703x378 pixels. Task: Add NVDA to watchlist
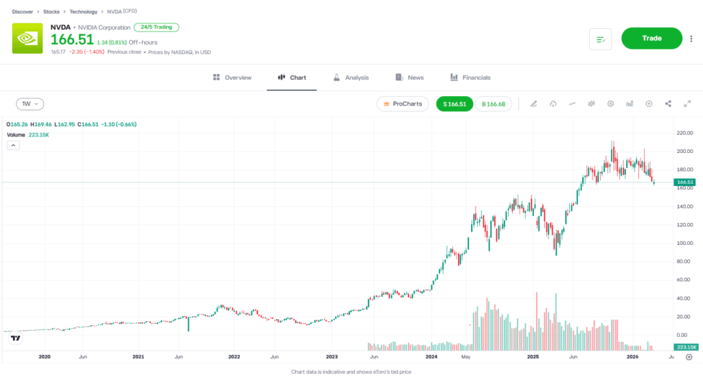pyautogui.click(x=600, y=39)
